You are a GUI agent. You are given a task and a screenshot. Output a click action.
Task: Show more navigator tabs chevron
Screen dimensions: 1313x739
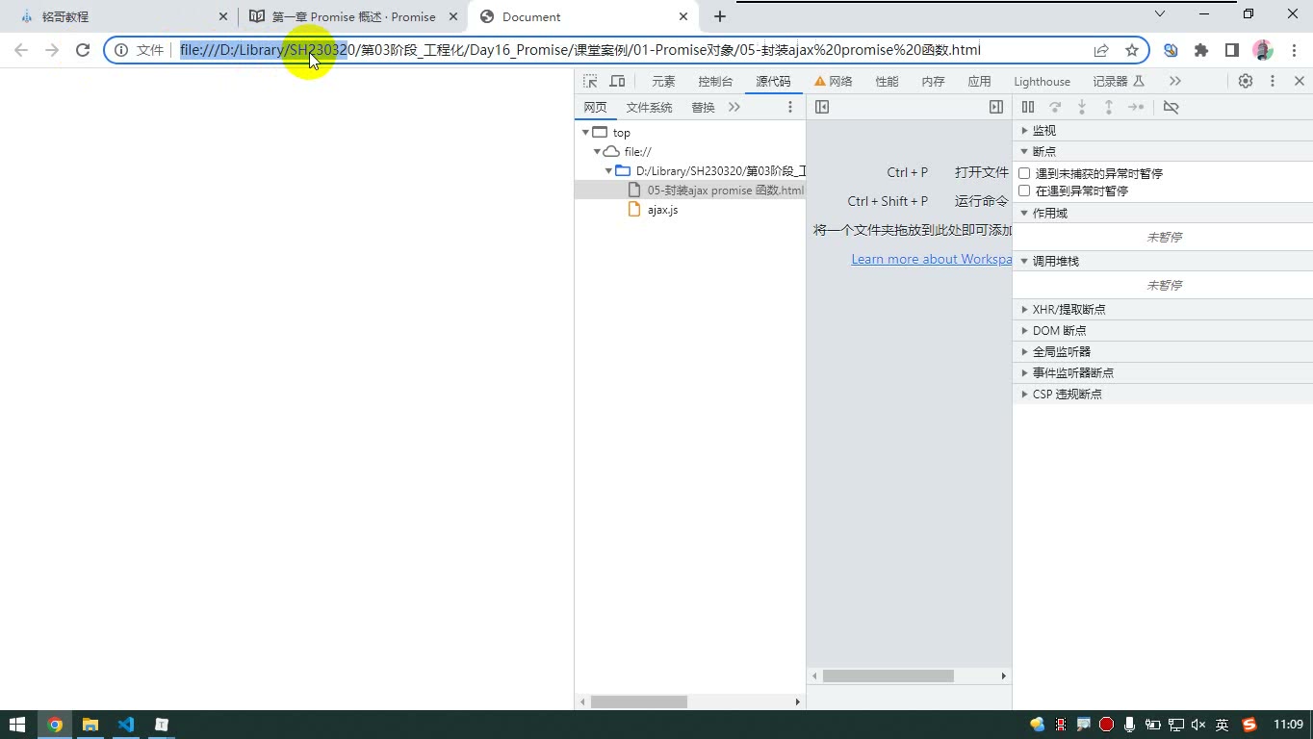pos(734,107)
